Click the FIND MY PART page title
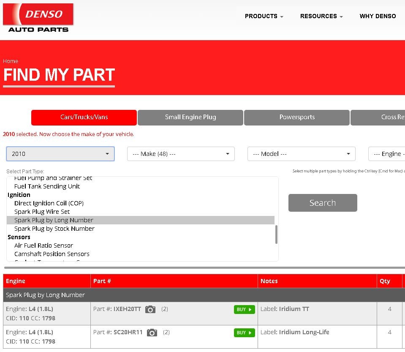405x352 pixels. coord(59,75)
